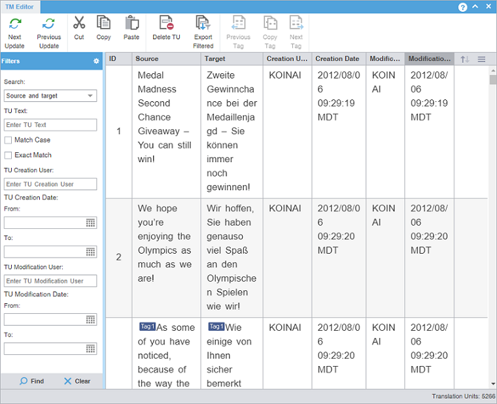Screen dimensions: 497x404
Task: Open Filters panel settings gear
Action: (96, 61)
